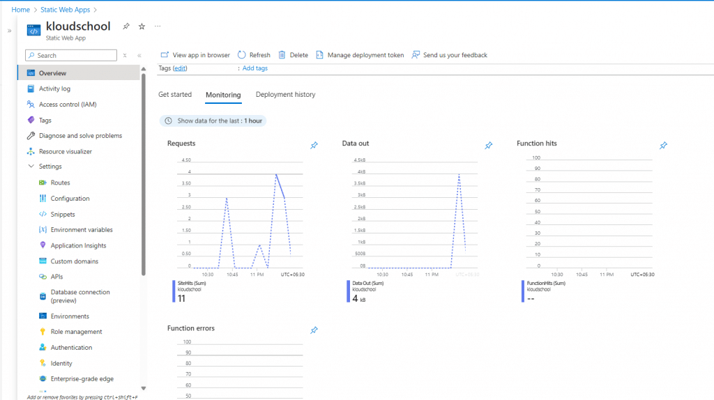This screenshot has width=714, height=400.
Task: Click the Add tags link
Action: pyautogui.click(x=255, y=68)
